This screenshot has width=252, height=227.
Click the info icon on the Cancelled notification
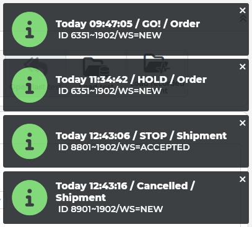coord(30,198)
